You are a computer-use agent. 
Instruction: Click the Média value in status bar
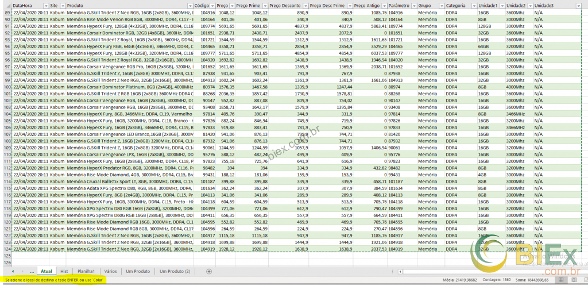tap(459, 280)
